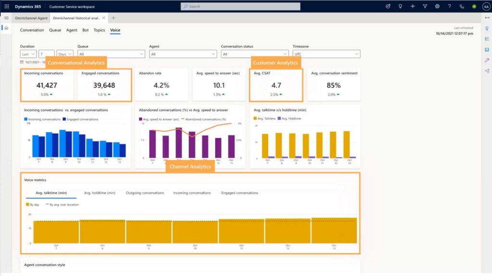Click the plus icon to create a new record
The image size is (492, 276).
[412, 6]
